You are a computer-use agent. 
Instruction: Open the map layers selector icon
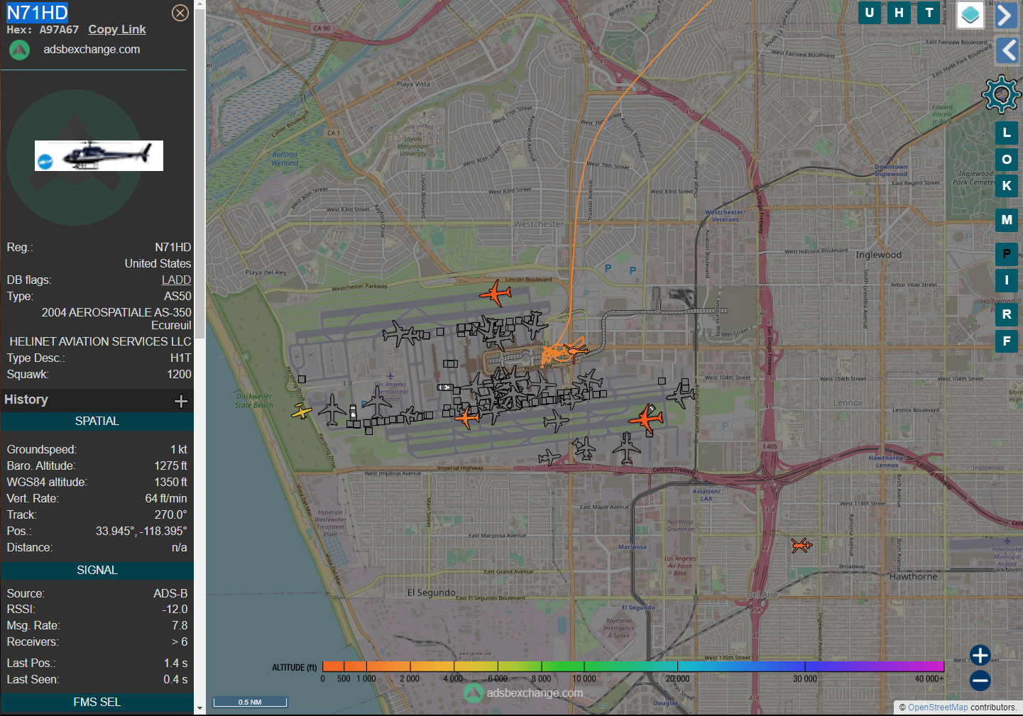[970, 14]
